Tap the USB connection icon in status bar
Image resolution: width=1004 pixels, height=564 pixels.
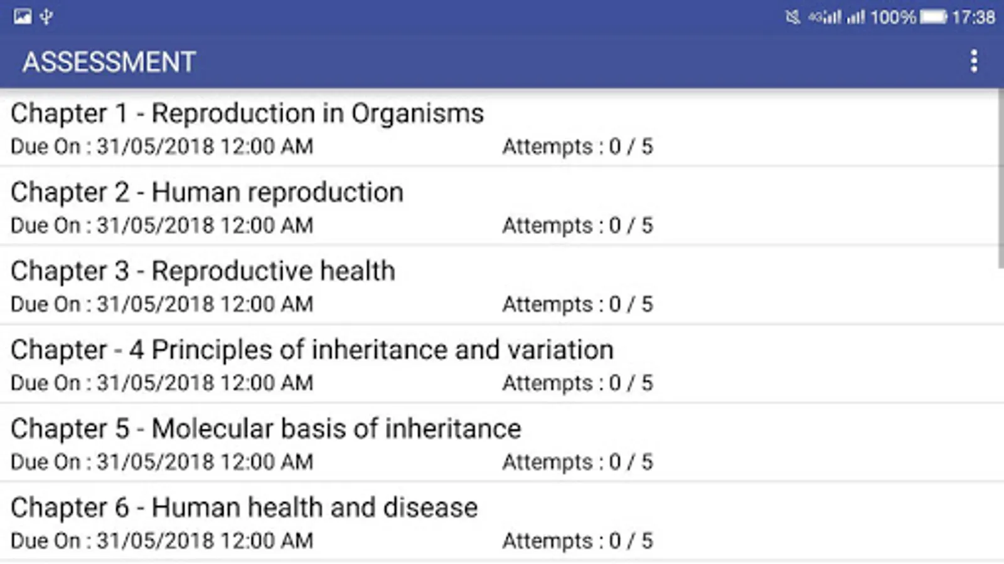[46, 16]
